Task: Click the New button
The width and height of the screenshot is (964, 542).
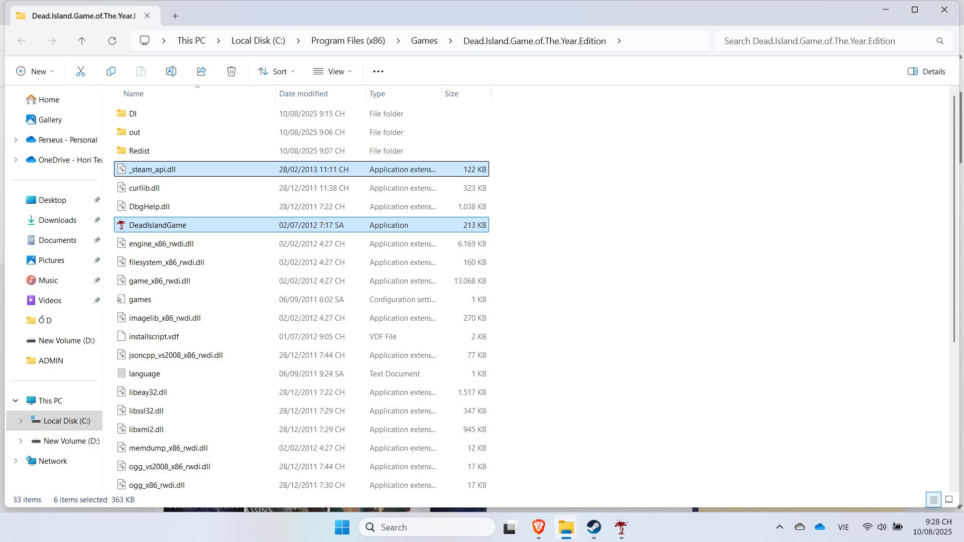Action: point(35,71)
